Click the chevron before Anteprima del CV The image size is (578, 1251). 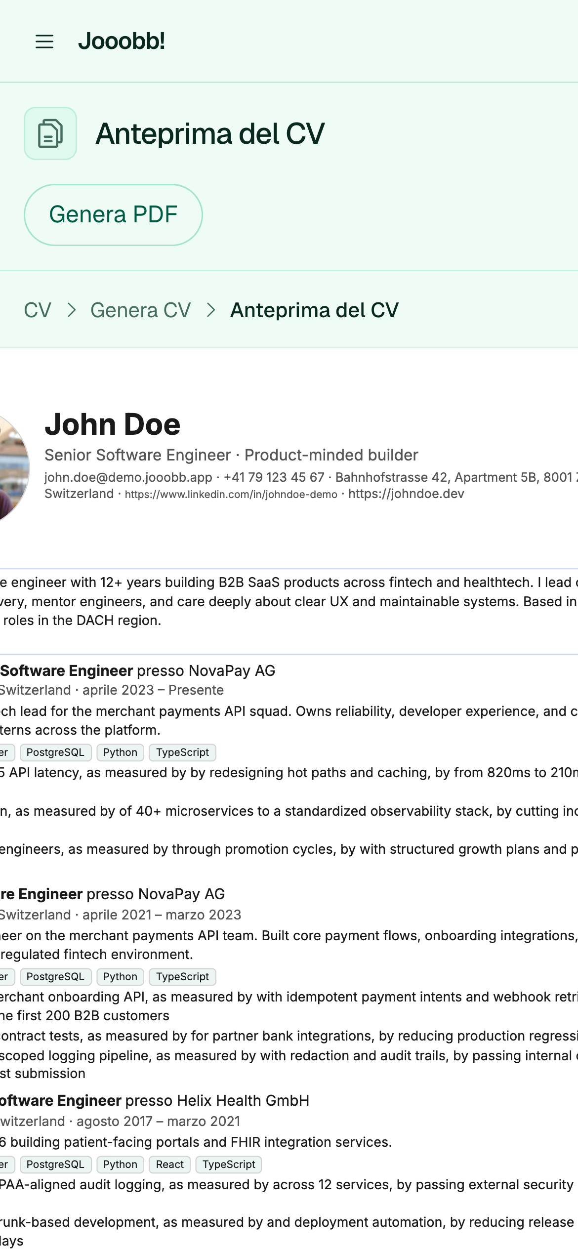coord(211,310)
